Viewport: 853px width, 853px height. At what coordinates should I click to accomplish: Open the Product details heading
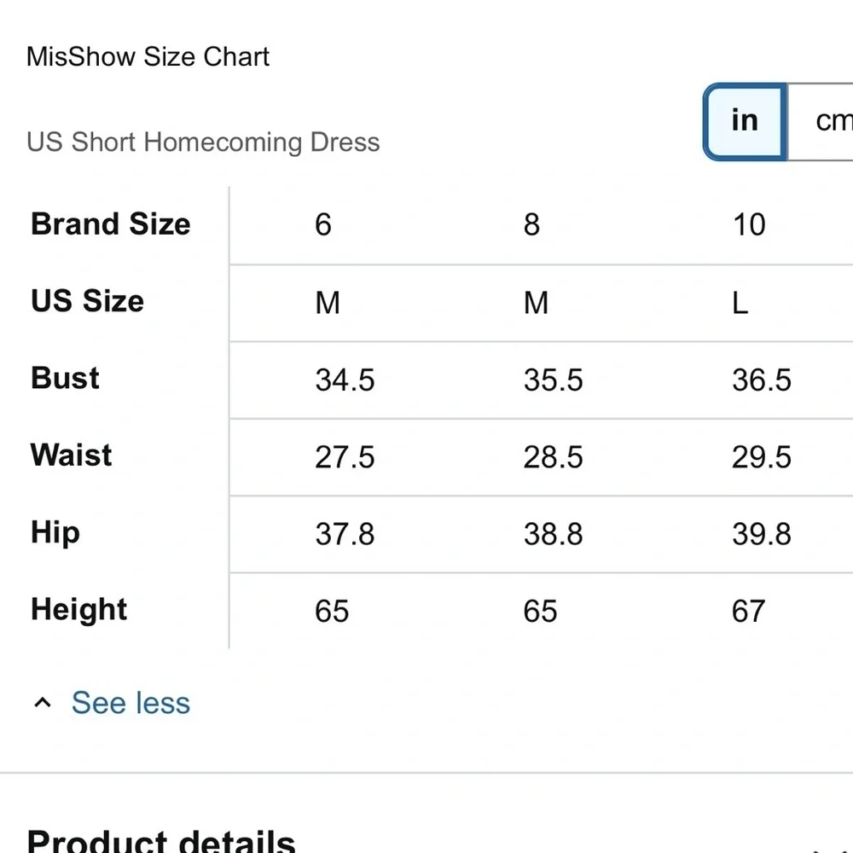[161, 841]
